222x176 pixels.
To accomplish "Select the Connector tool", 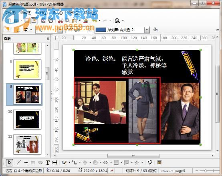I will pyautogui.click(x=74, y=162).
